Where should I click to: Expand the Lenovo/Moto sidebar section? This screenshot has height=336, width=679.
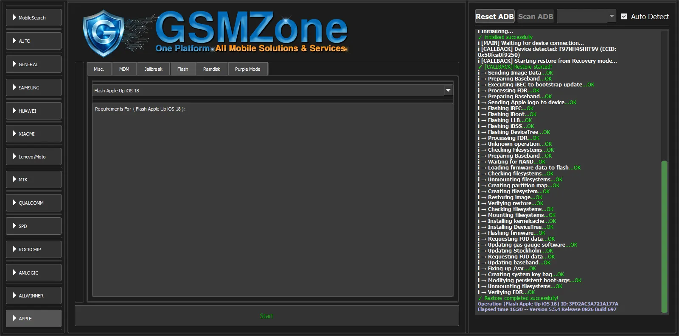34,157
